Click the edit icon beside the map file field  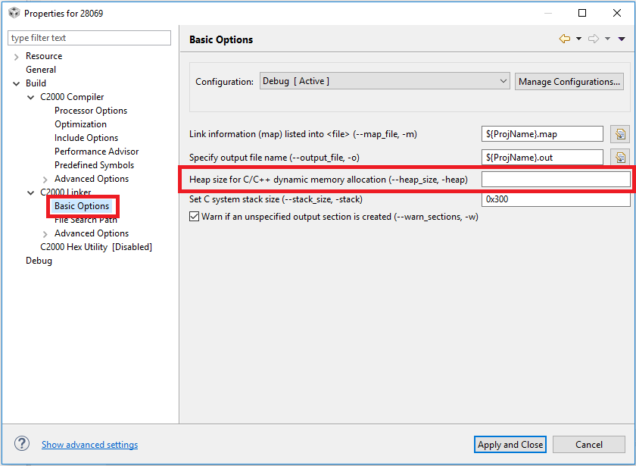621,133
